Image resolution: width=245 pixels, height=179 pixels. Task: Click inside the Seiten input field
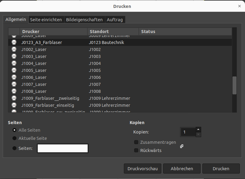pos(62,148)
